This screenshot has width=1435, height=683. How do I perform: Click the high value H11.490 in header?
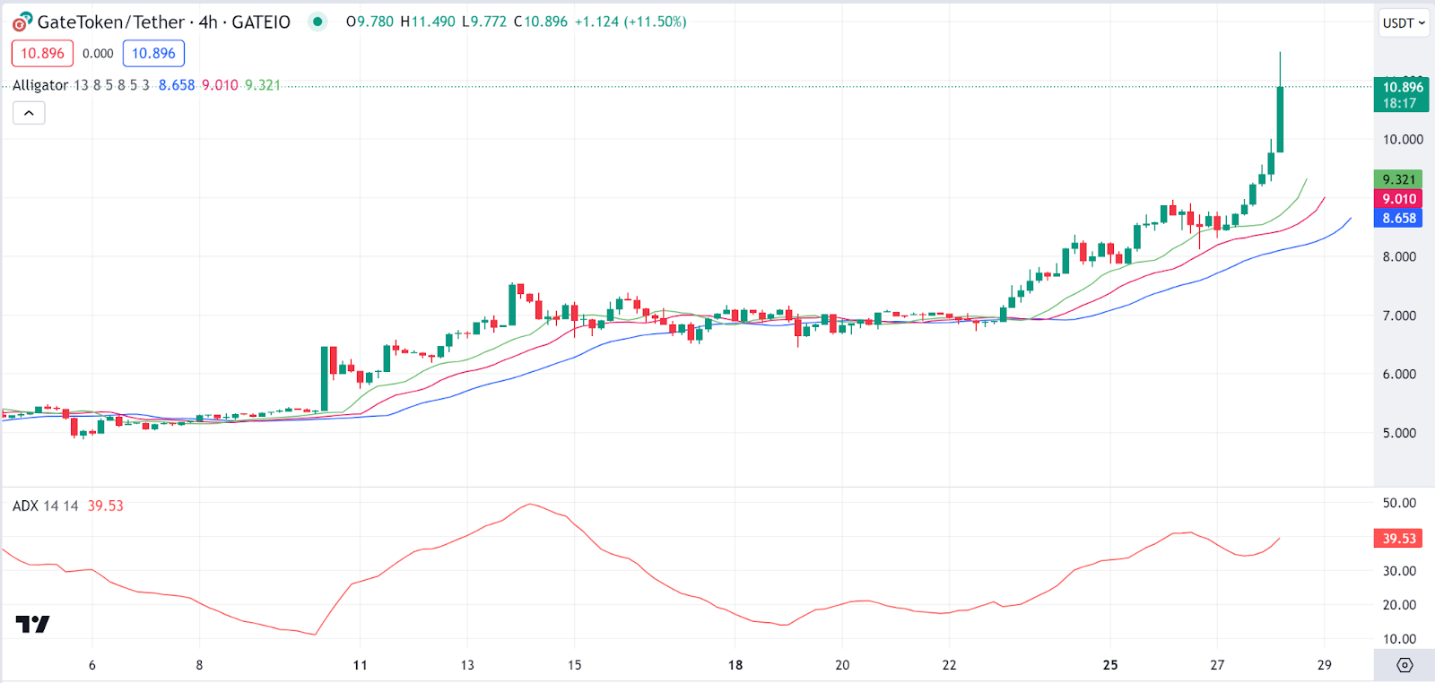[428, 22]
